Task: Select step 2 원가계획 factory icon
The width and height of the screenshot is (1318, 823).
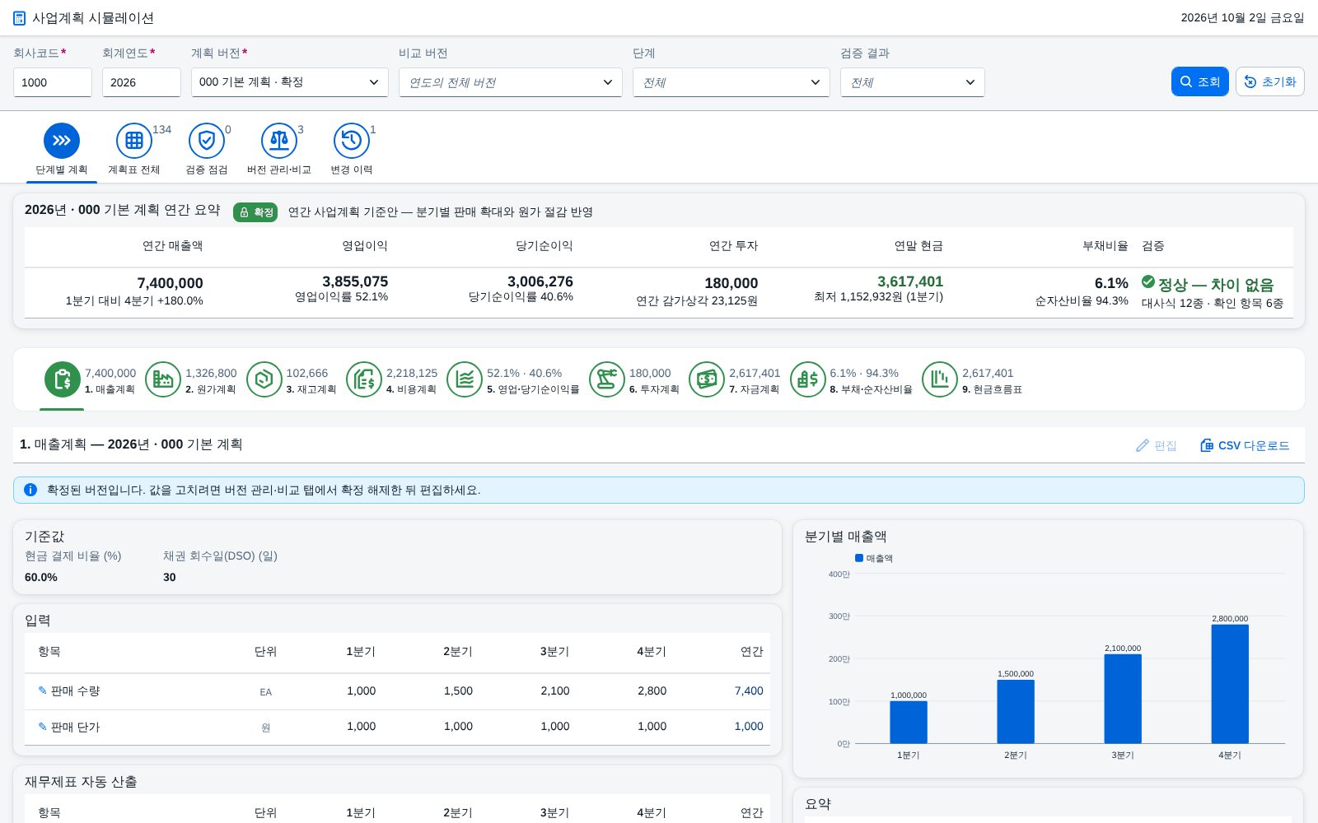Action: pyautogui.click(x=163, y=379)
